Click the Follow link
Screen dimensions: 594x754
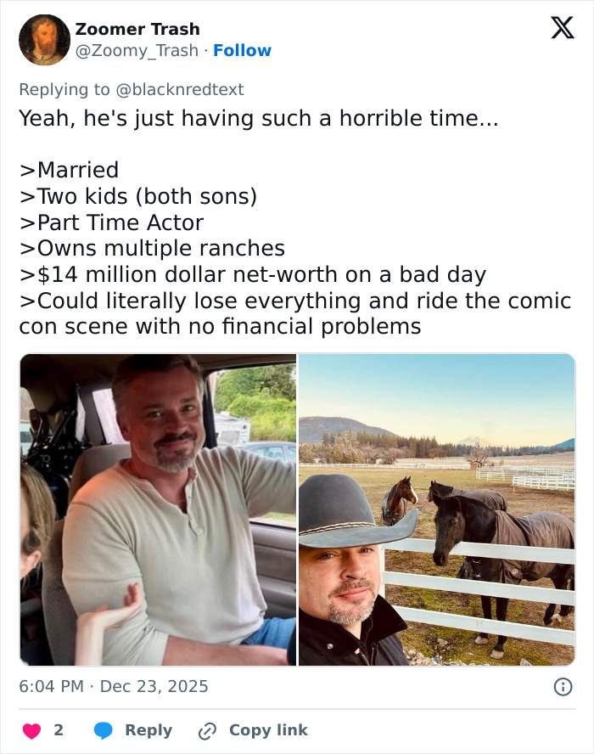(244, 51)
